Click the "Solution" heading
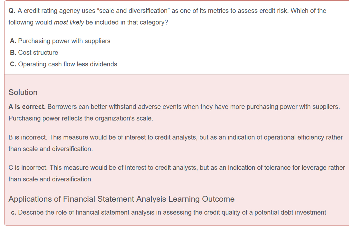The width and height of the screenshot is (349, 231). pos(23,92)
